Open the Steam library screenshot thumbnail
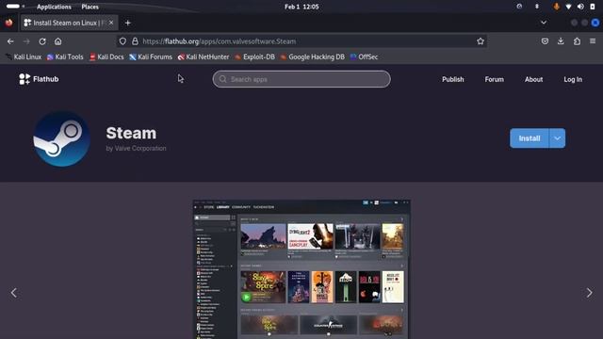The height and width of the screenshot is (339, 603). (301, 269)
